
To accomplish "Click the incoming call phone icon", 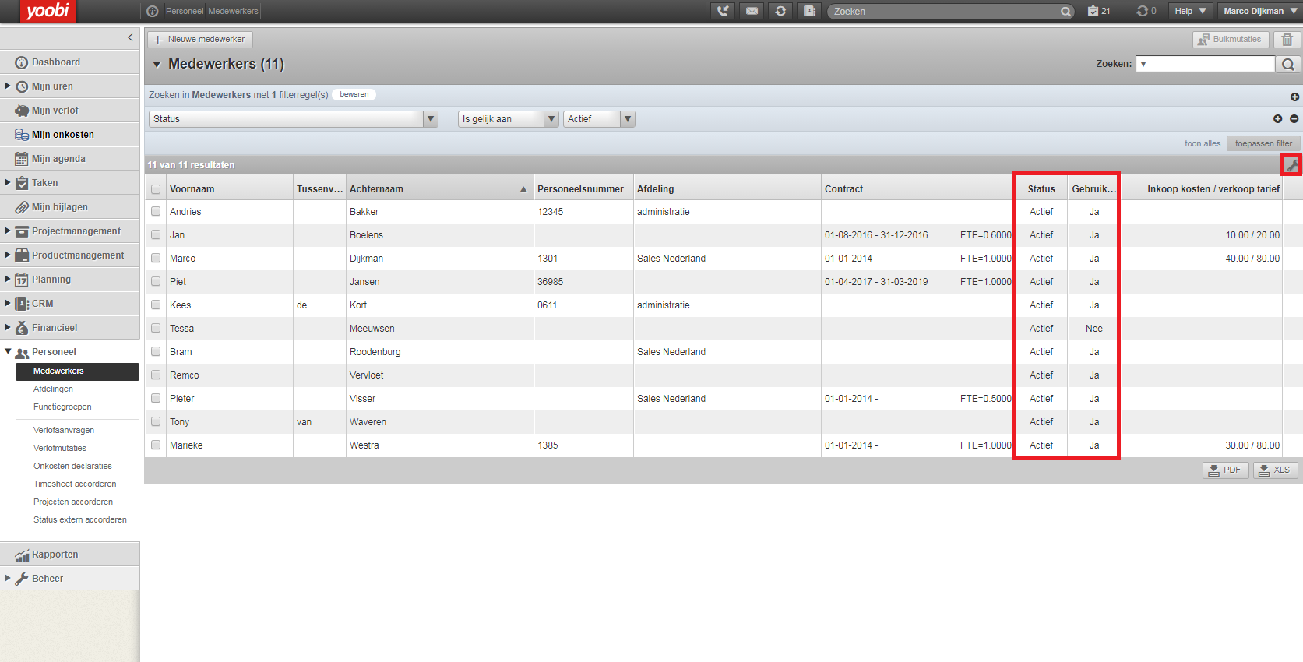I will click(723, 11).
